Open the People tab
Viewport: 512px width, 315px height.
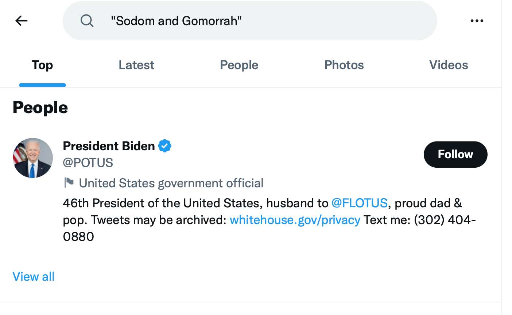[239, 65]
